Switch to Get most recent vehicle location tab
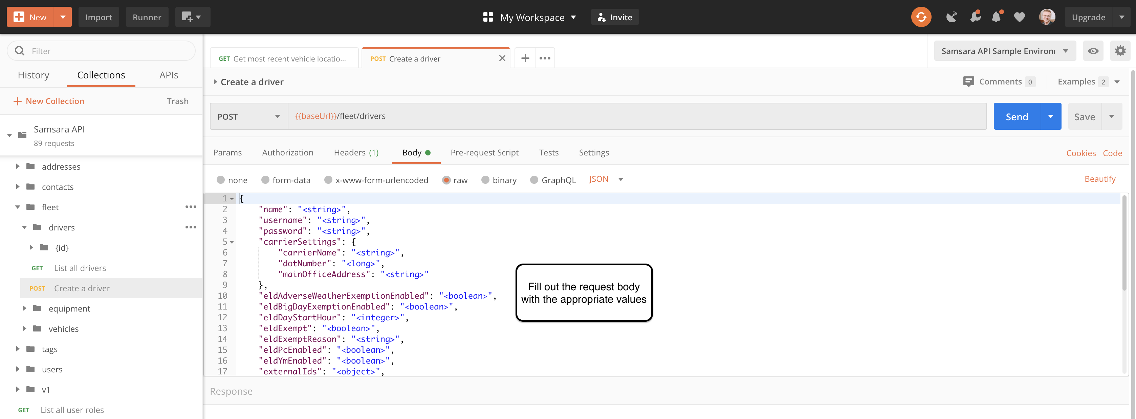The height and width of the screenshot is (419, 1136). (x=284, y=58)
